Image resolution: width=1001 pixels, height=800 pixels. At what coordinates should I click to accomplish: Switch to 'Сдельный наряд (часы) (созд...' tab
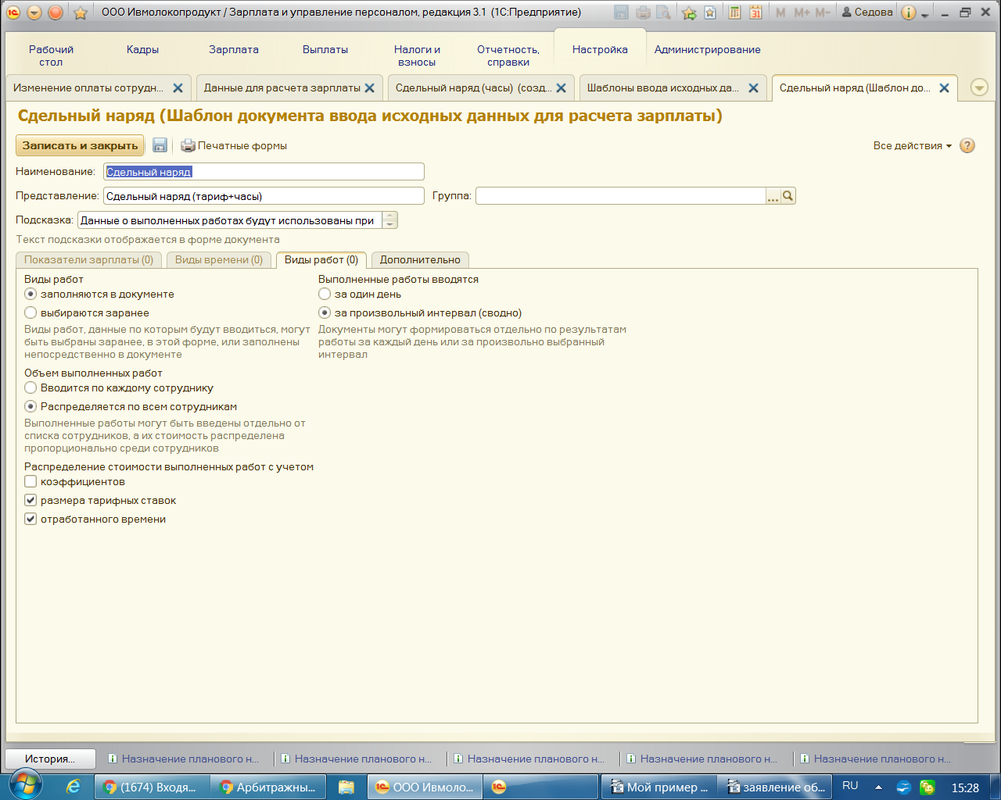click(473, 87)
